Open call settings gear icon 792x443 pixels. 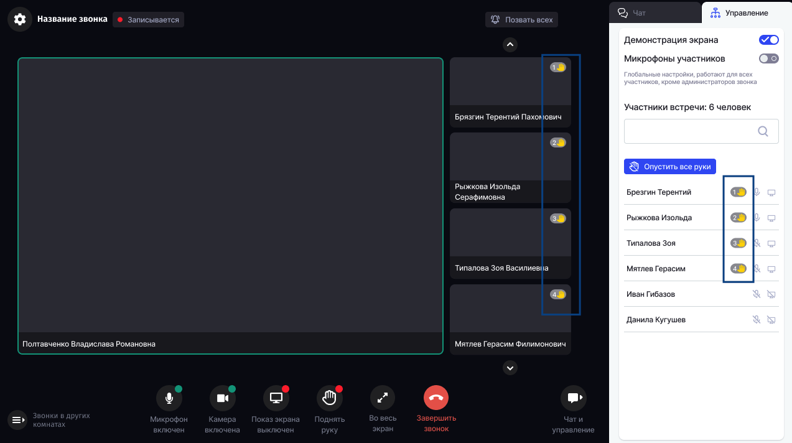20,19
